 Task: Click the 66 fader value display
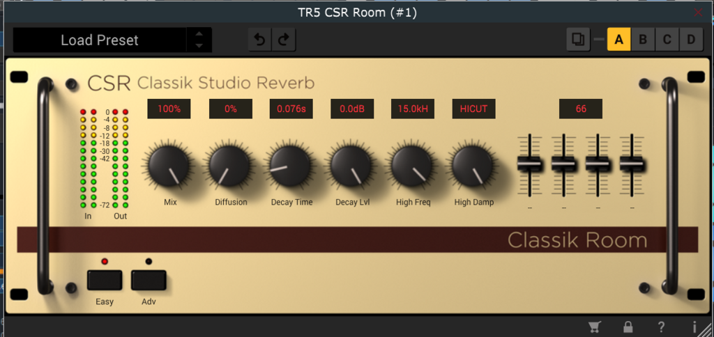click(x=581, y=109)
